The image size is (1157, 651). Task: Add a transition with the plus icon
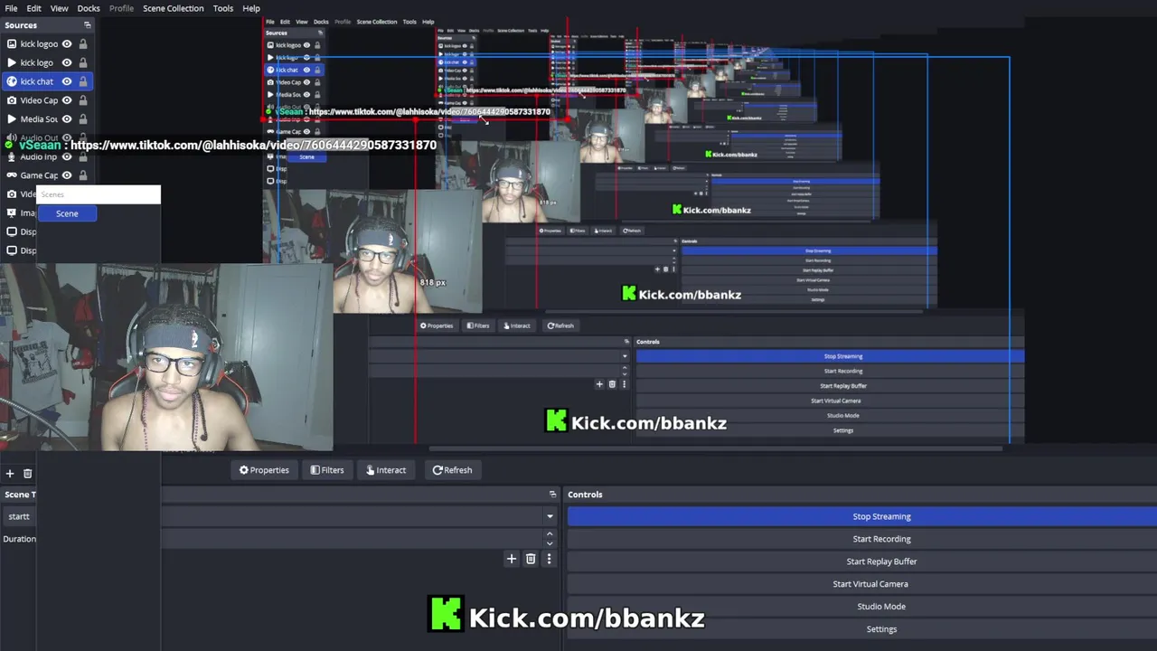[x=512, y=559]
